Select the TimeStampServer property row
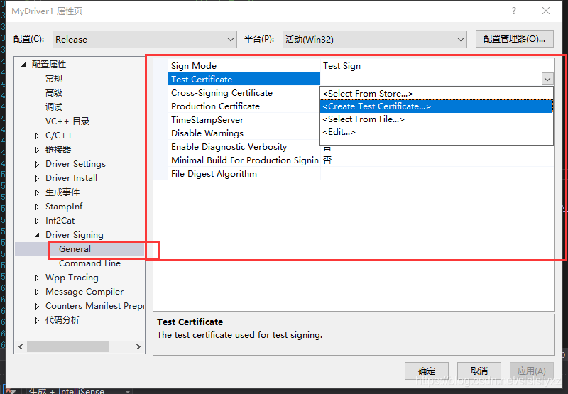 coord(244,119)
